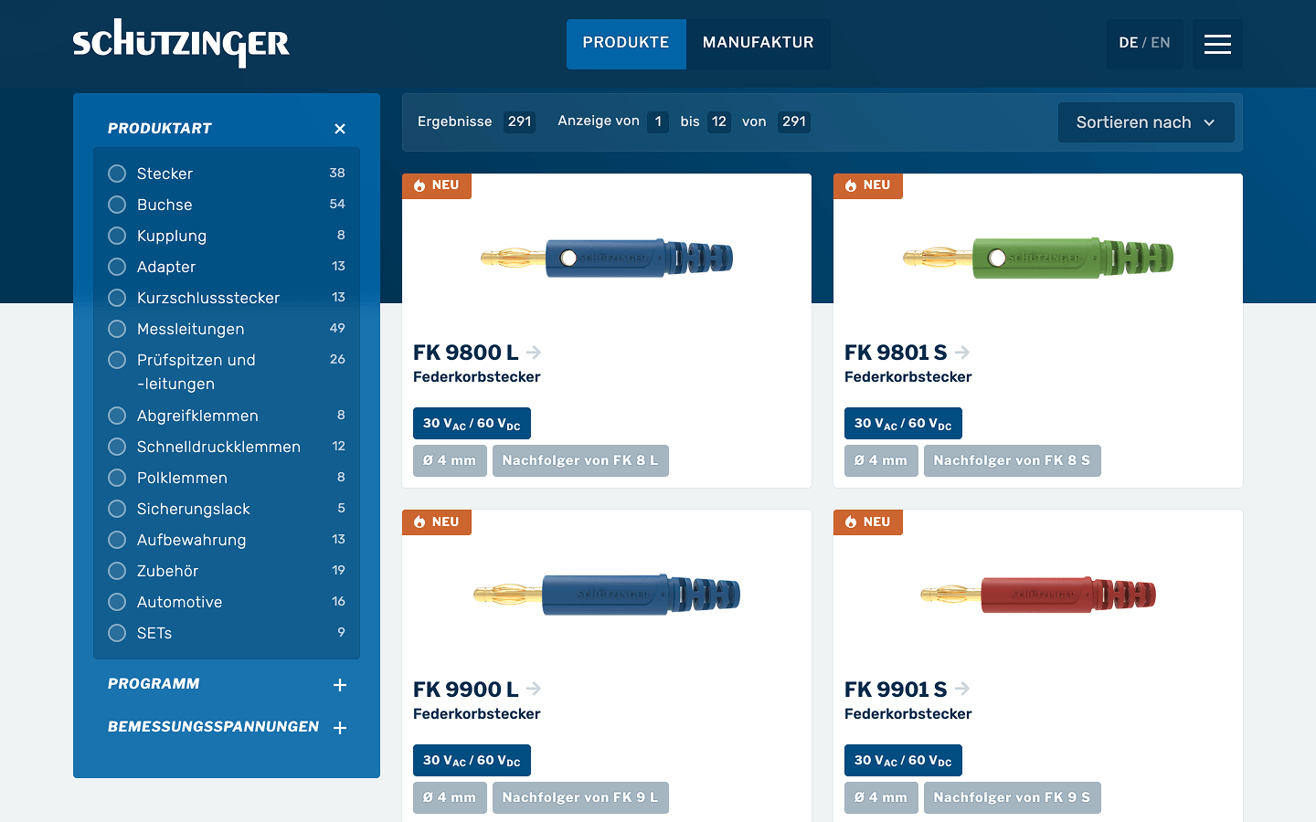Click the Schützinger logo
The height and width of the screenshot is (822, 1316).
coord(181,43)
